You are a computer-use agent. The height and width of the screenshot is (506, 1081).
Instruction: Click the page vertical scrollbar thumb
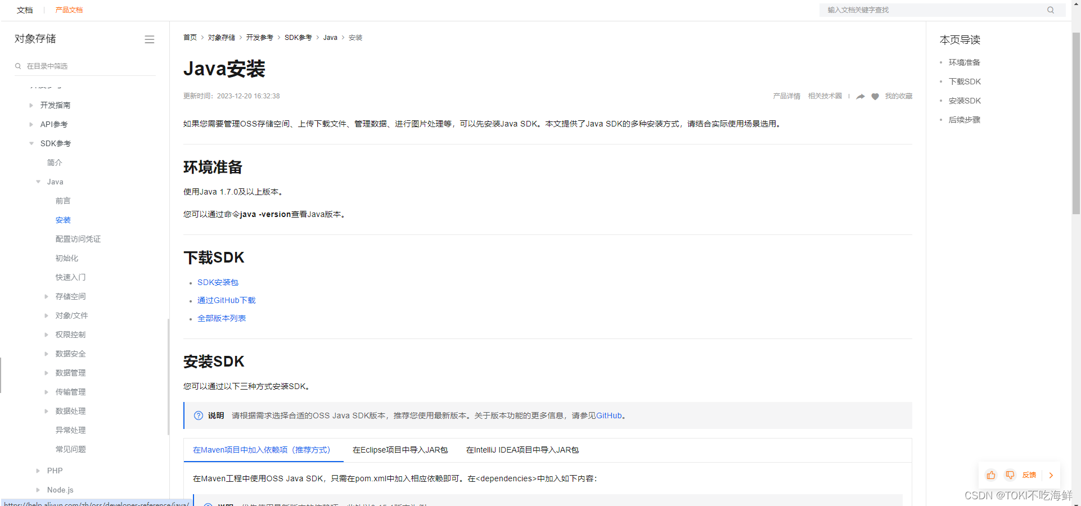click(1076, 123)
